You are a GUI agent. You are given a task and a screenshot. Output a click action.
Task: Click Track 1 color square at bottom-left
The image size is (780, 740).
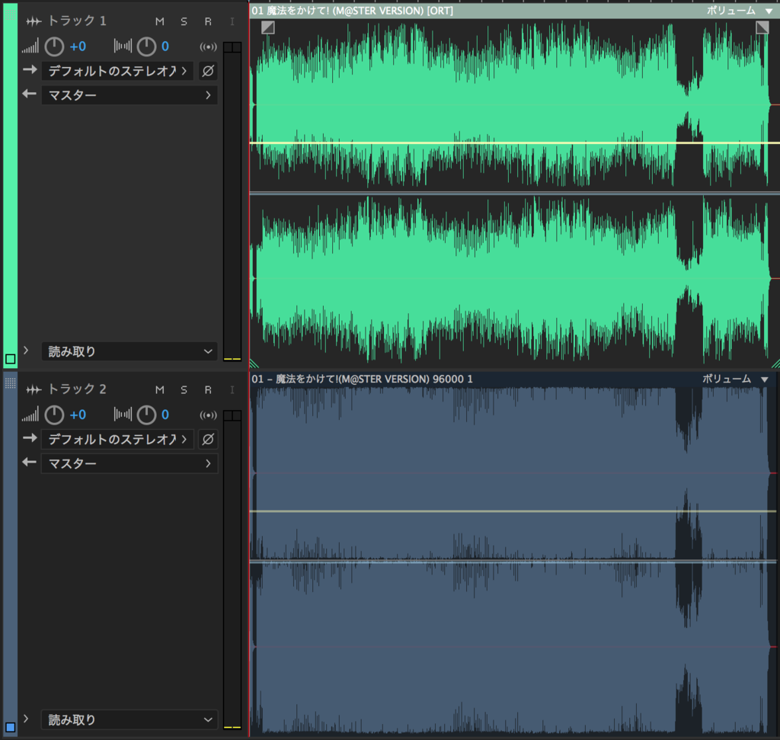10,359
